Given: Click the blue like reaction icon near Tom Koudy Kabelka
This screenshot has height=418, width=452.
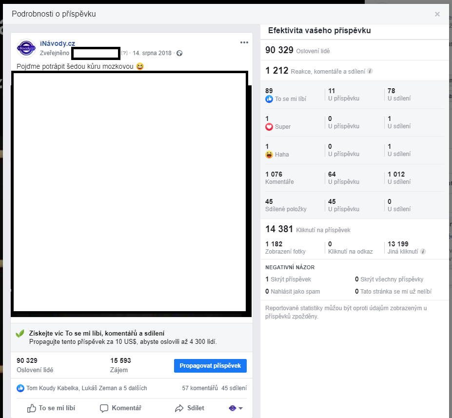Looking at the screenshot, I should coord(20,388).
